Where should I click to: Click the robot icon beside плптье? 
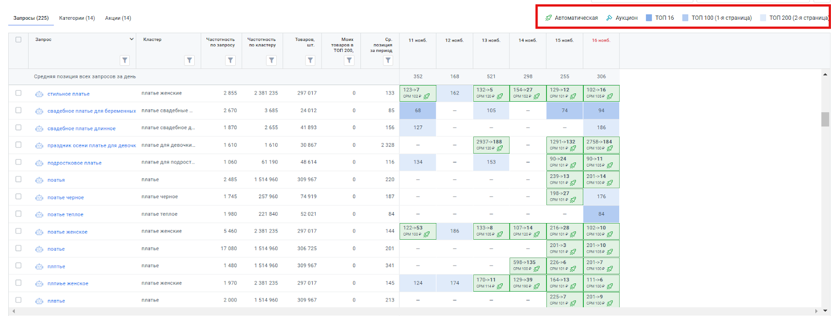(39, 266)
